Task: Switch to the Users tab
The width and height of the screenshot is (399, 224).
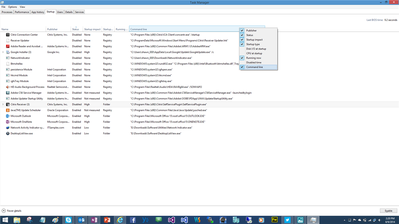Action: pyautogui.click(x=60, y=12)
